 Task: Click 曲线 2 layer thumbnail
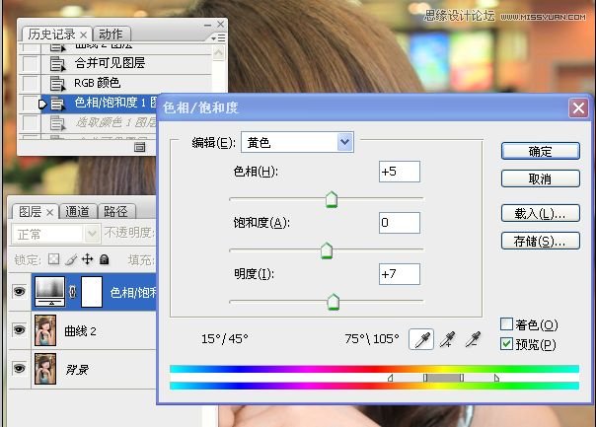[45, 330]
